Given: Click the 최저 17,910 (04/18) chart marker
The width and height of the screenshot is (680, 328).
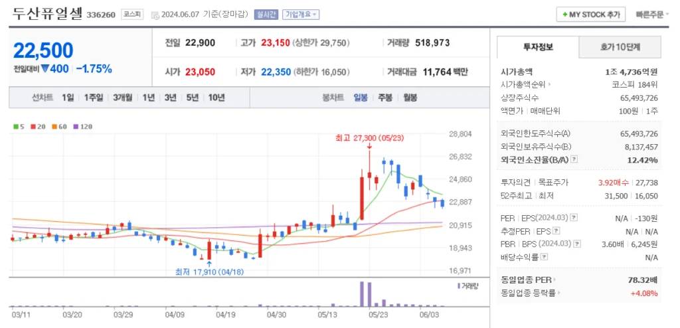Looking at the screenshot, I should pyautogui.click(x=209, y=272).
